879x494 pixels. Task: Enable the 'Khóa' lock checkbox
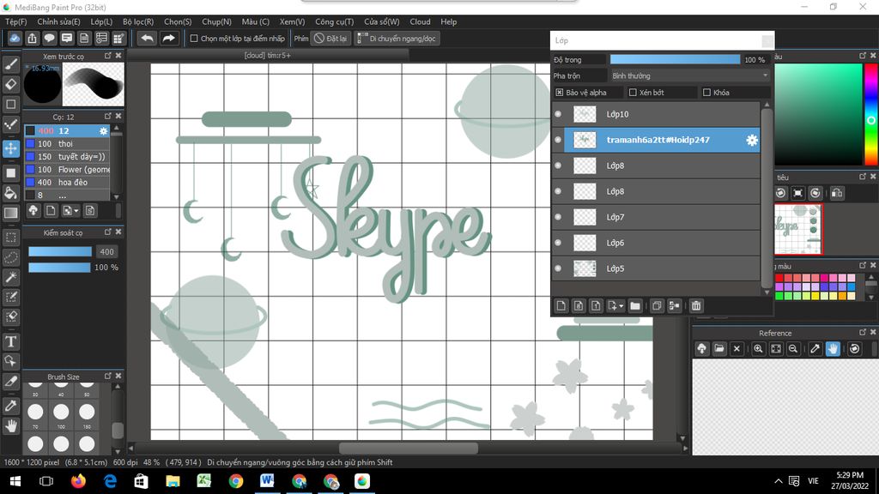tap(707, 93)
